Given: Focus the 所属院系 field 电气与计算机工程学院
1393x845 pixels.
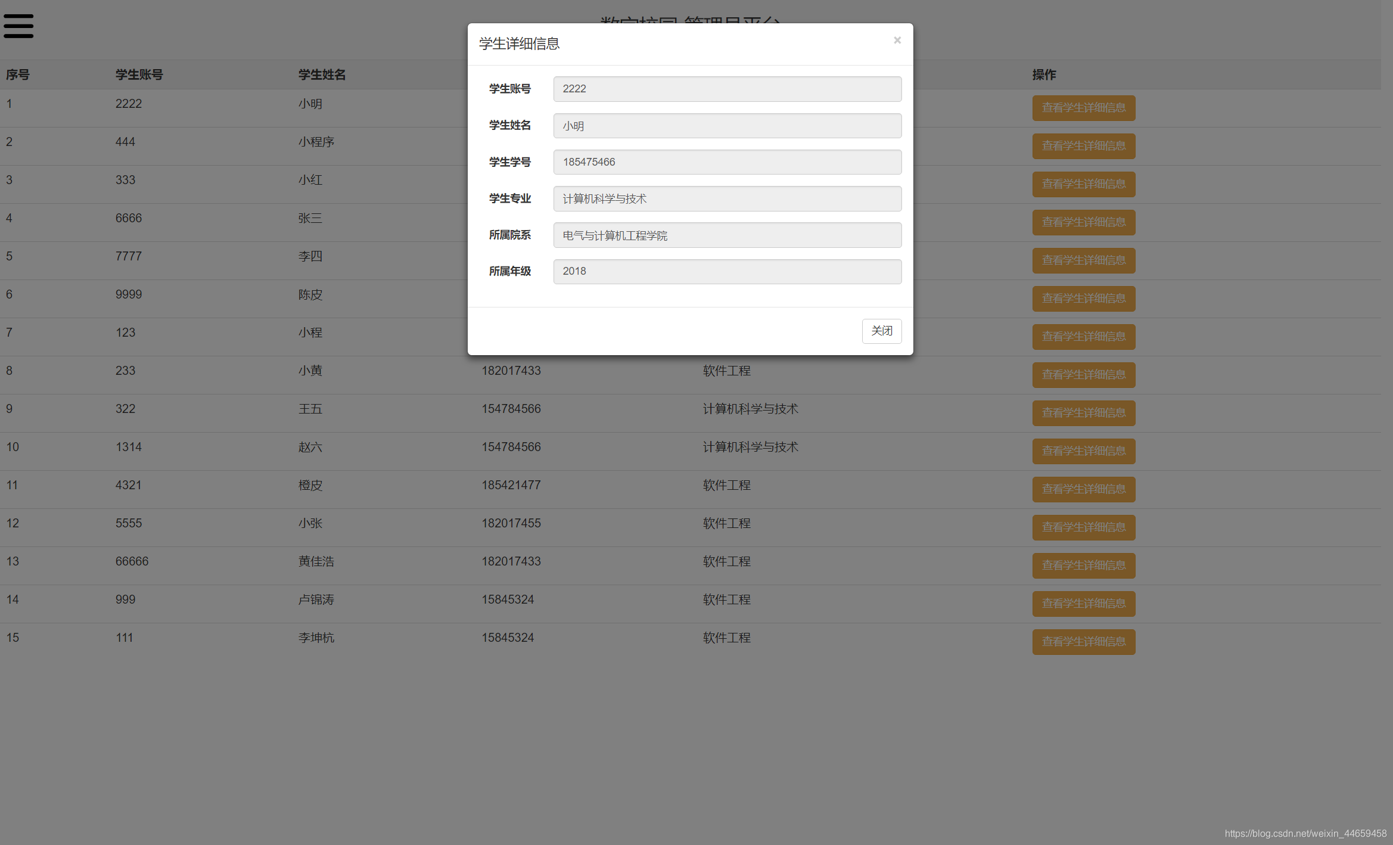Looking at the screenshot, I should pos(727,235).
